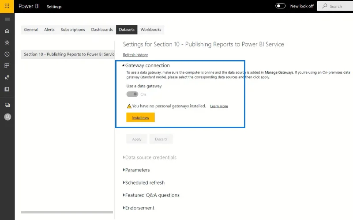
Task: Switch to the Dashboards tab
Action: pos(102,30)
